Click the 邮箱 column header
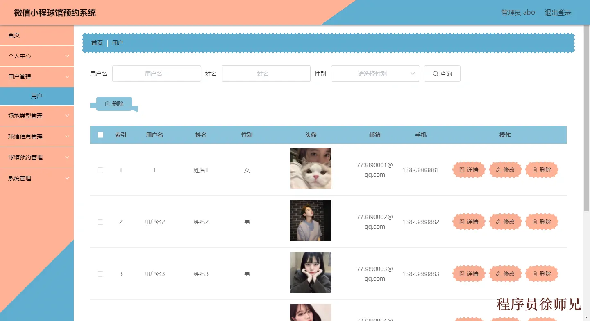This screenshot has width=590, height=321. pos(375,135)
